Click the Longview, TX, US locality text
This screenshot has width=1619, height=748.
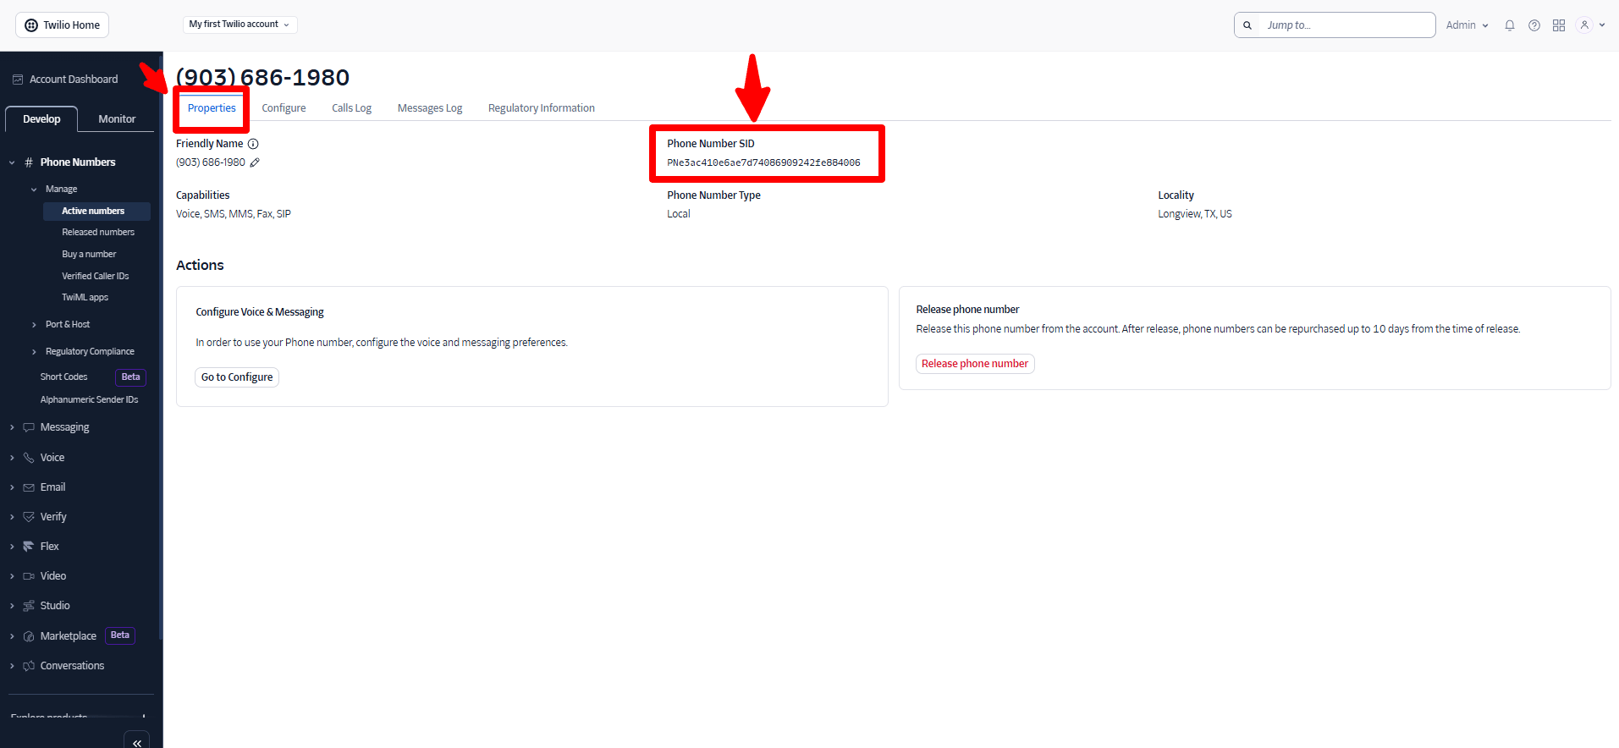click(x=1195, y=214)
